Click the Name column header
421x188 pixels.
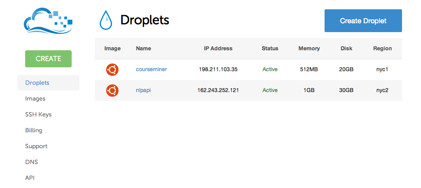pyautogui.click(x=143, y=49)
